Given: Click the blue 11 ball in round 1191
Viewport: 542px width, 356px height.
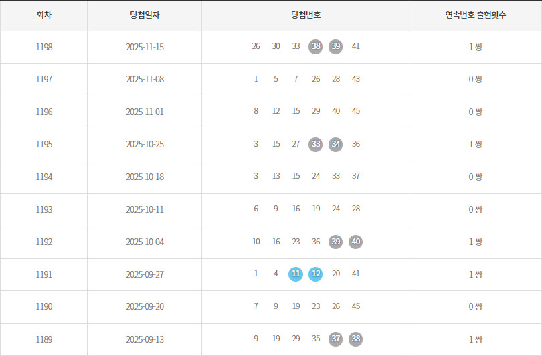Looking at the screenshot, I should pos(296,274).
